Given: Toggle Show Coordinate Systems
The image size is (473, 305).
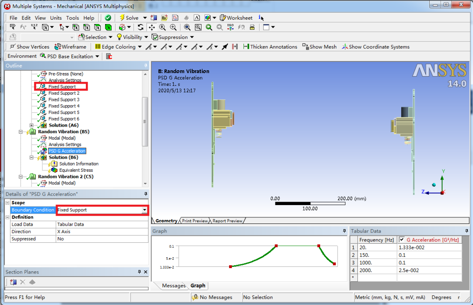Looking at the screenshot, I should pyautogui.click(x=376, y=47).
